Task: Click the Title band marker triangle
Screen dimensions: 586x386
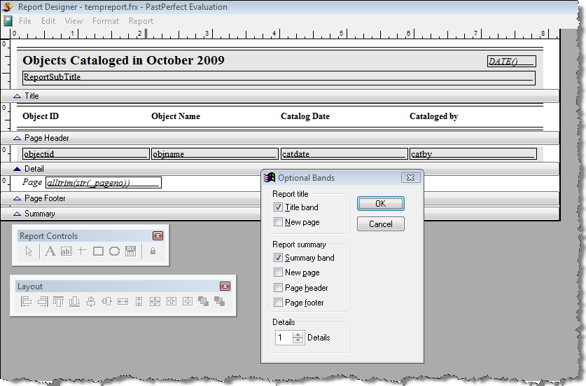Action: click(x=17, y=96)
